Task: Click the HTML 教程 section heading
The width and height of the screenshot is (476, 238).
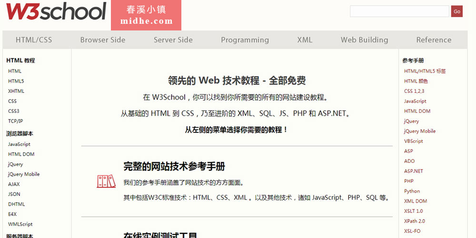Action: click(x=20, y=60)
